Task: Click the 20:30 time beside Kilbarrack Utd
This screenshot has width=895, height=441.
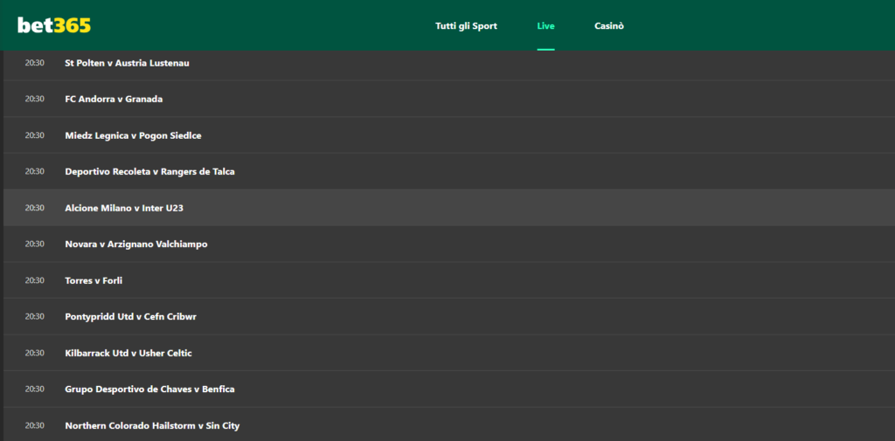Action: pos(34,353)
